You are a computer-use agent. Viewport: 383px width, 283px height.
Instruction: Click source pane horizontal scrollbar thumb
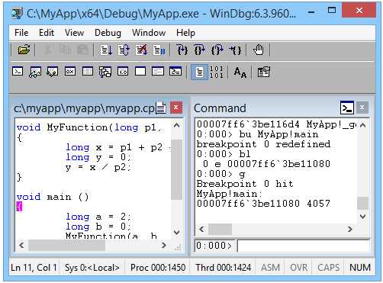pyautogui.click(x=67, y=245)
